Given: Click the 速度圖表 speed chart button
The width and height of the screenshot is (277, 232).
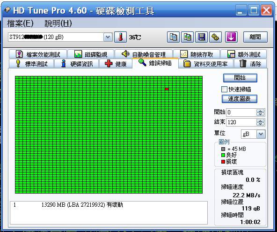Looking at the screenshot, I should 240,99.
